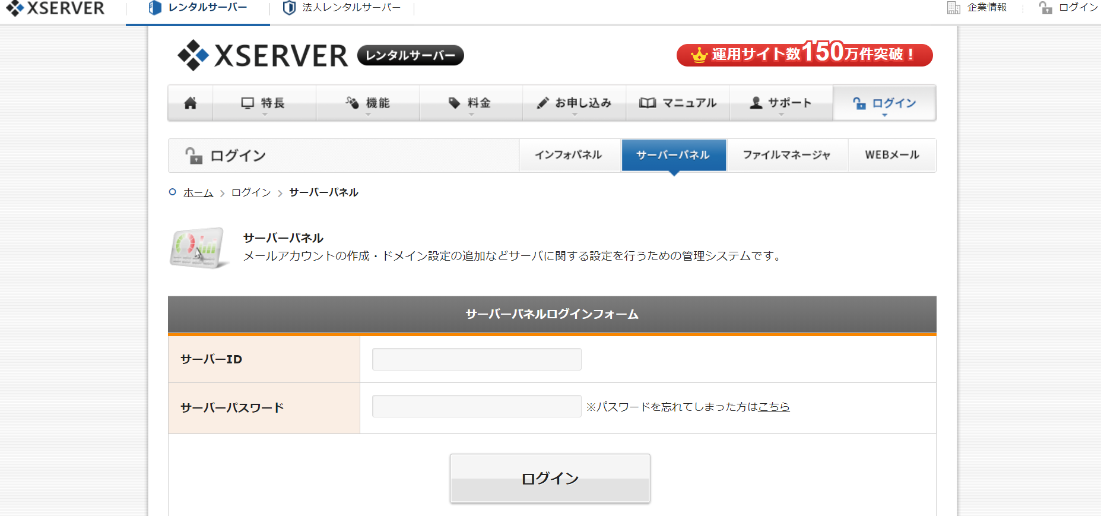Open the 機能 navigation menu
1101x516 pixels.
click(368, 103)
